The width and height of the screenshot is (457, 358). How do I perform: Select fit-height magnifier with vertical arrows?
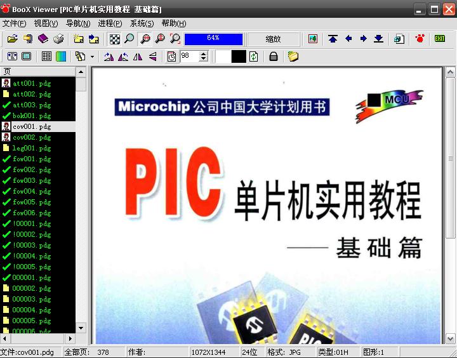(x=160, y=39)
